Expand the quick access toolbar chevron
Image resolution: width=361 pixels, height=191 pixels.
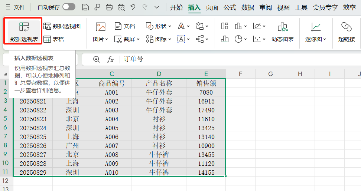click(x=157, y=7)
